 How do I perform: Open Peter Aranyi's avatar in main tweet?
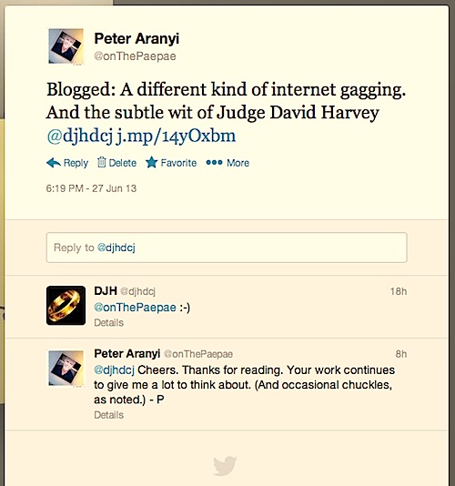coord(66,46)
